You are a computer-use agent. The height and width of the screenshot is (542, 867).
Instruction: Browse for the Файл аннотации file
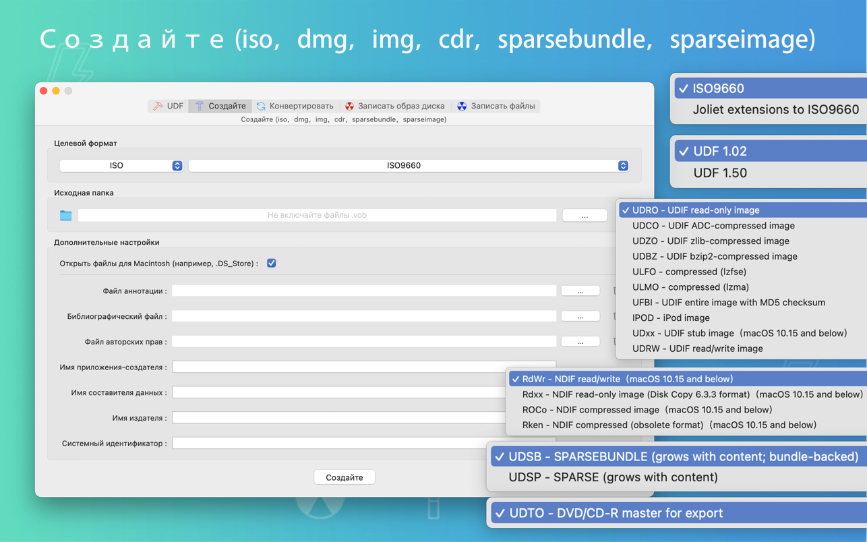pyautogui.click(x=580, y=291)
